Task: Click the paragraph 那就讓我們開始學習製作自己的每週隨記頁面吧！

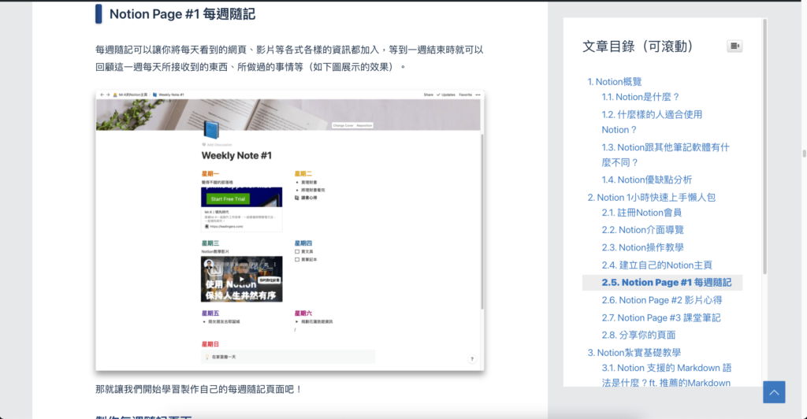Action: point(199,389)
